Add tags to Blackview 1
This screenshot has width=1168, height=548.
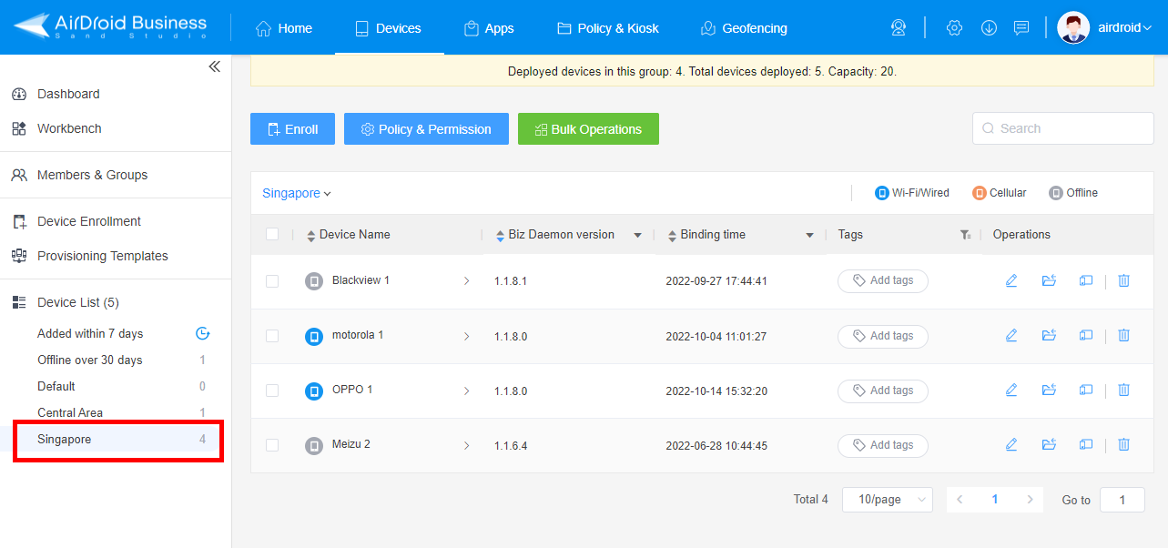pyautogui.click(x=883, y=281)
